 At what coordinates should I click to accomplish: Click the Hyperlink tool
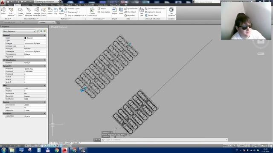pyautogui.click(x=130, y=15)
